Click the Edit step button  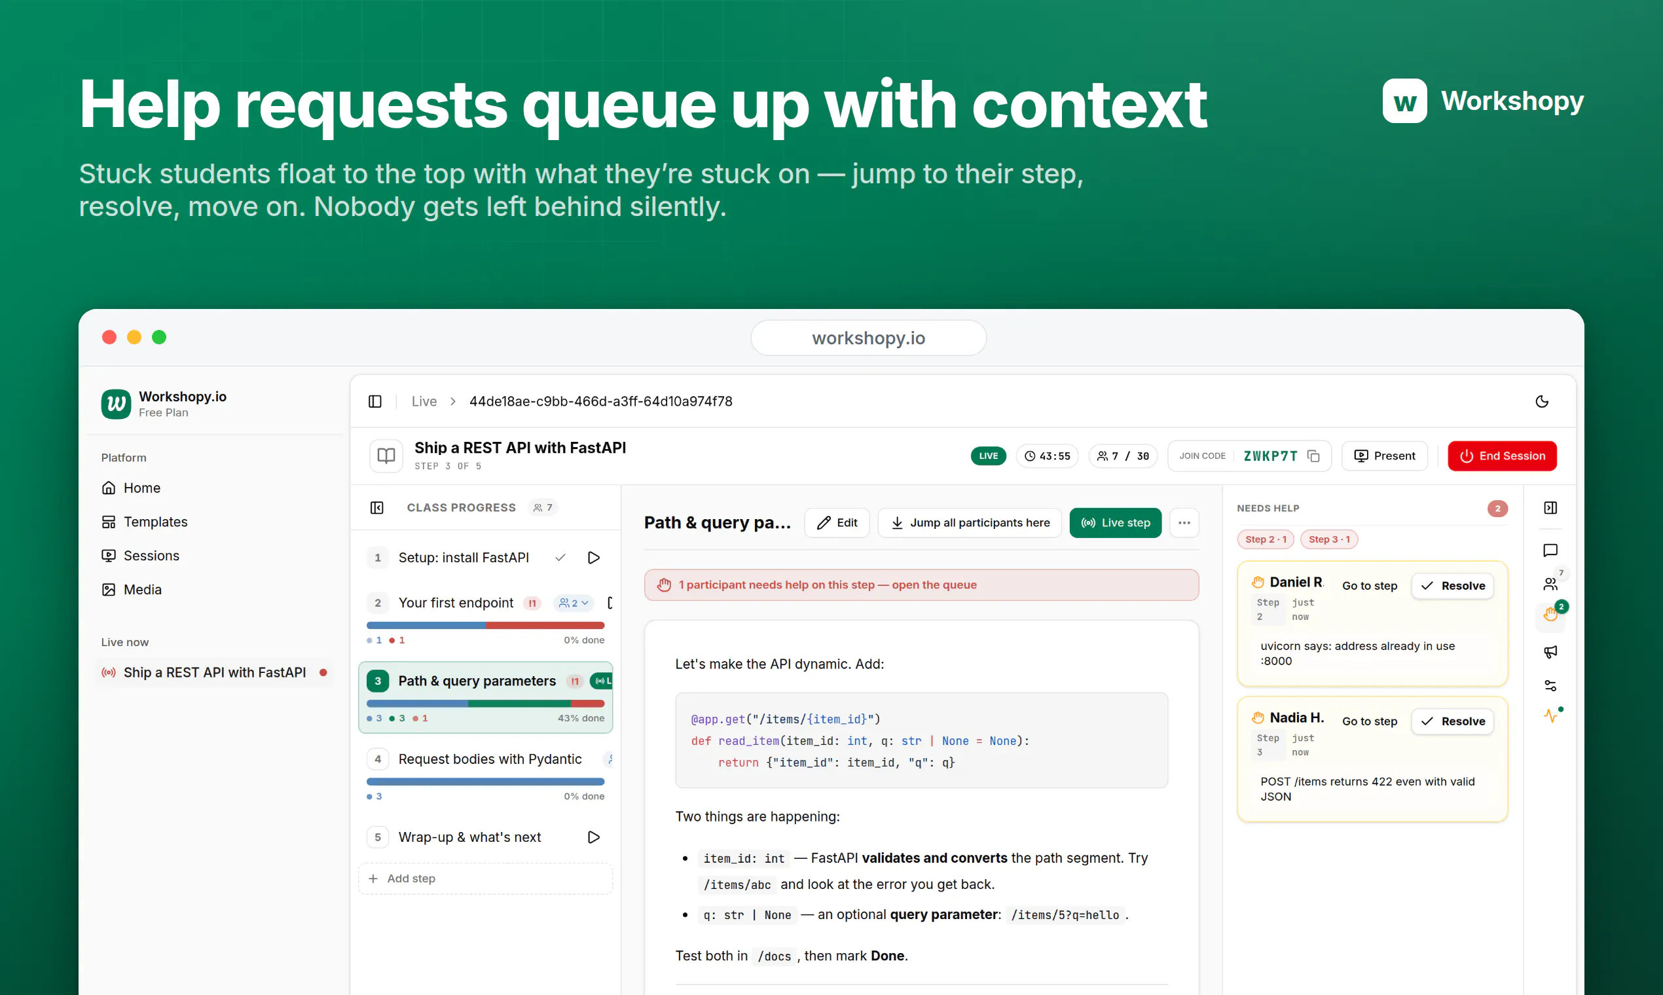pyautogui.click(x=837, y=523)
